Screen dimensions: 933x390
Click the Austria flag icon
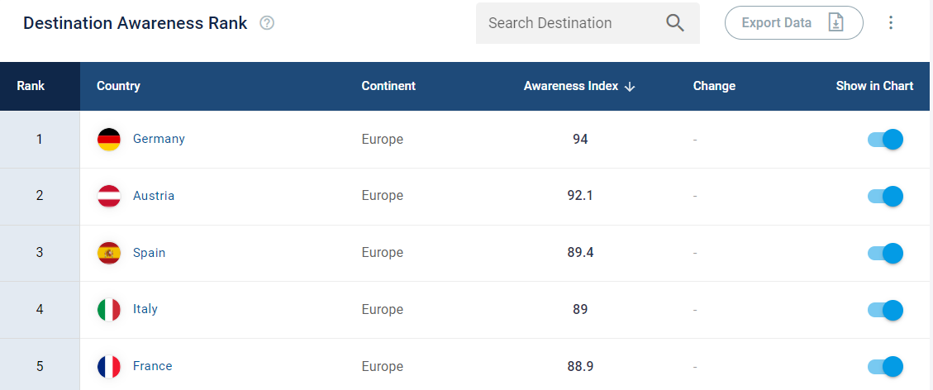coord(109,196)
